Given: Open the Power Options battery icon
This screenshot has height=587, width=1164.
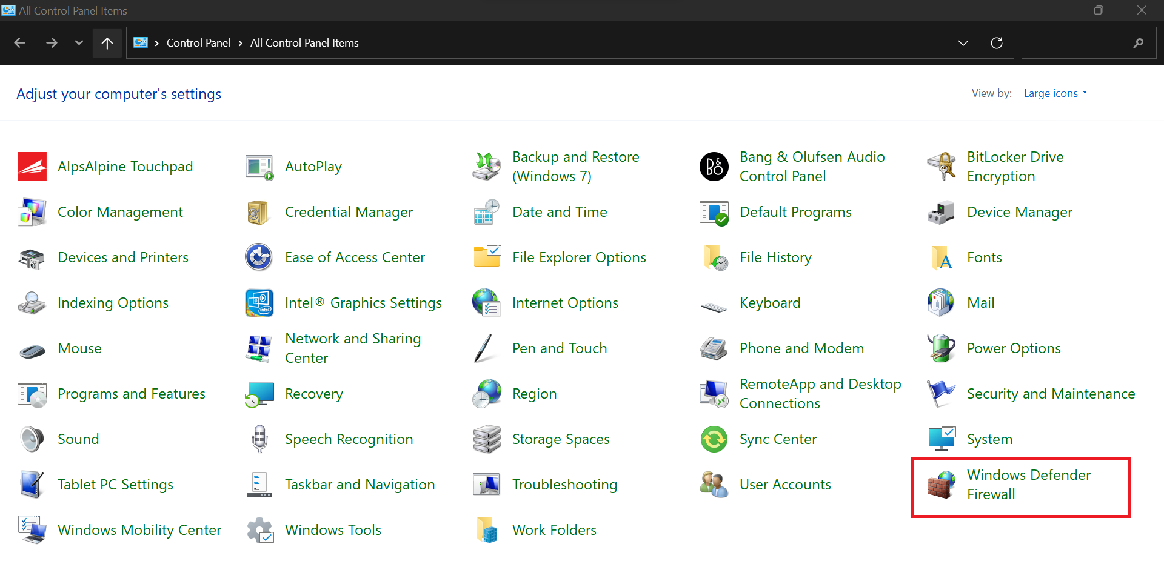Looking at the screenshot, I should (x=942, y=348).
